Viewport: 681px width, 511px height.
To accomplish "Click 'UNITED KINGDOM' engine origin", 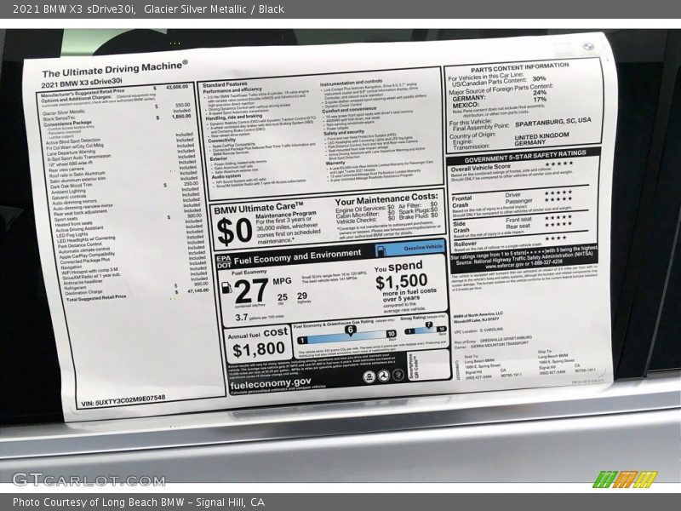I will pyautogui.click(x=541, y=136).
